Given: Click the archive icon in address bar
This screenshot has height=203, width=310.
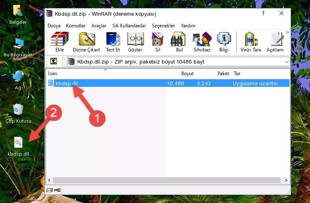Looking at the screenshot, I should (72, 62).
